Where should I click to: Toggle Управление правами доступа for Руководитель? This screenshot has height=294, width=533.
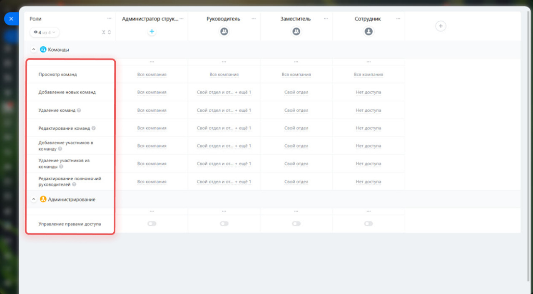click(224, 224)
